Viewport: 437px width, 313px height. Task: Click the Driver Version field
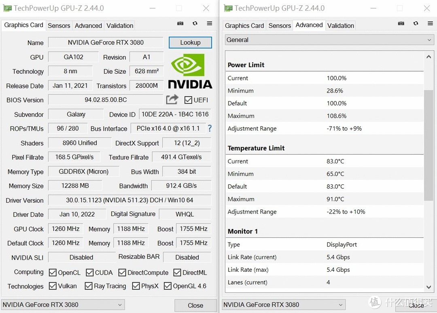(129, 200)
